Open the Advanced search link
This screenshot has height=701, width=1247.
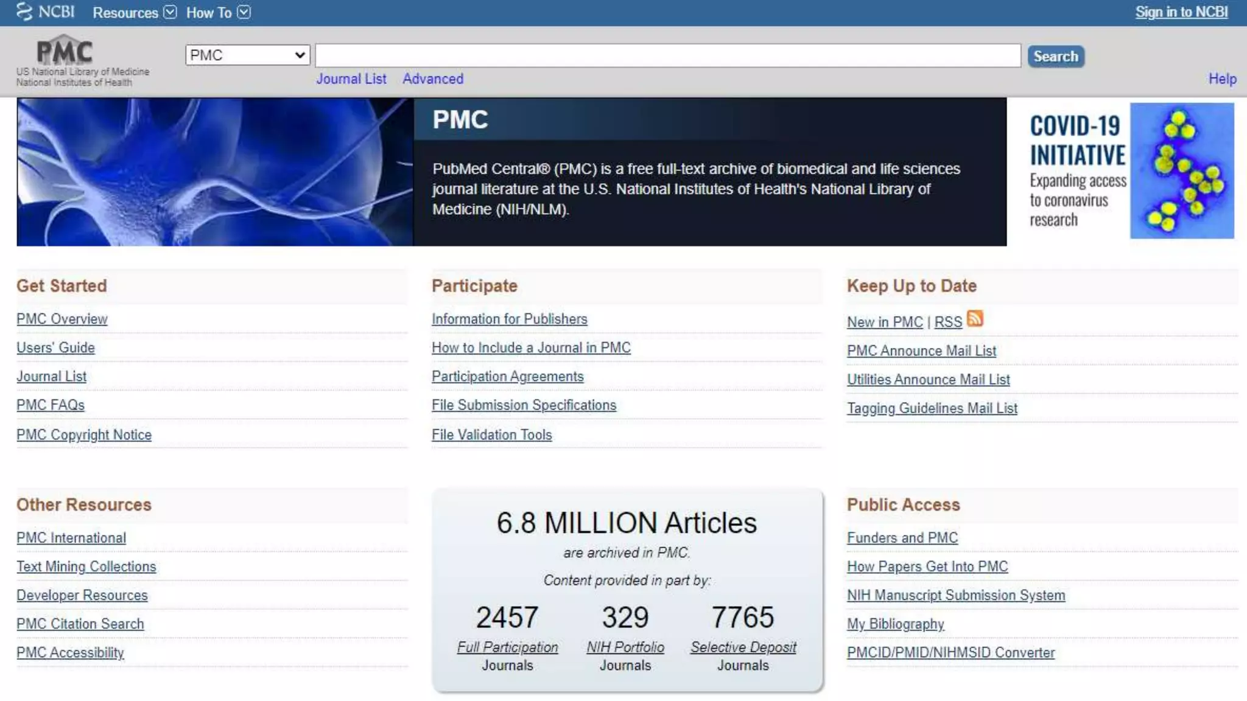432,79
